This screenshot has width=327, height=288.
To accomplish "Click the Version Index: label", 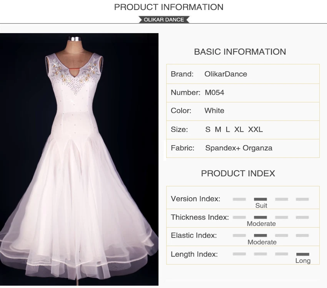I will point(195,199).
